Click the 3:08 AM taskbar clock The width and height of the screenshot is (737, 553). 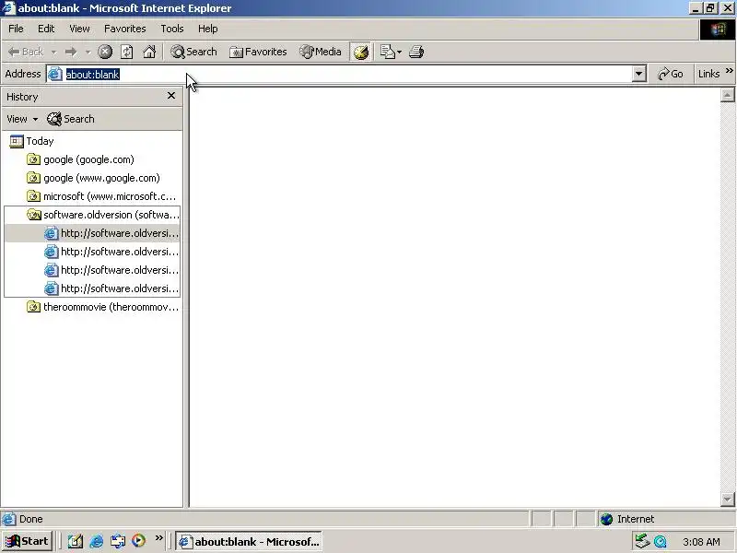coord(701,542)
